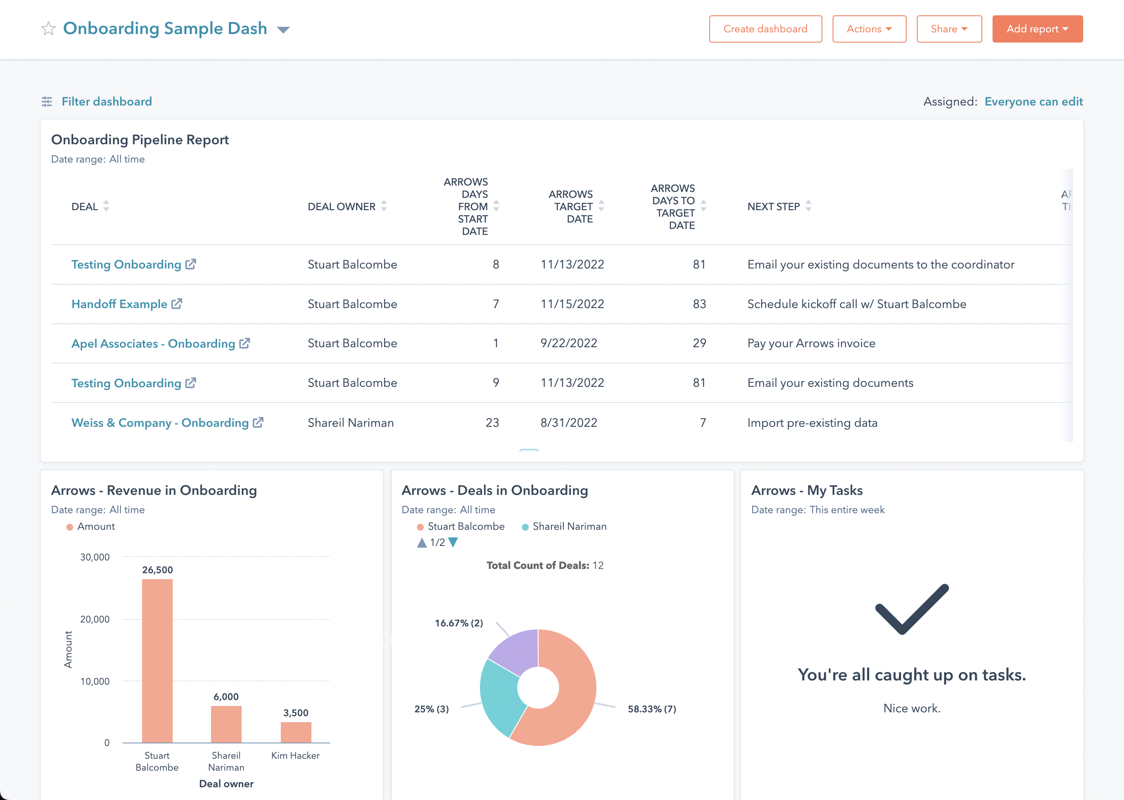
Task: Sort by ARROWS TARGET DATE column arrows
Action: click(602, 206)
